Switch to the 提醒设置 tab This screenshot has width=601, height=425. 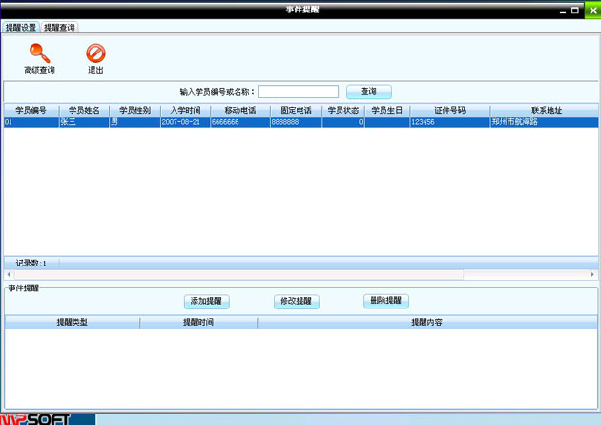tap(21, 28)
